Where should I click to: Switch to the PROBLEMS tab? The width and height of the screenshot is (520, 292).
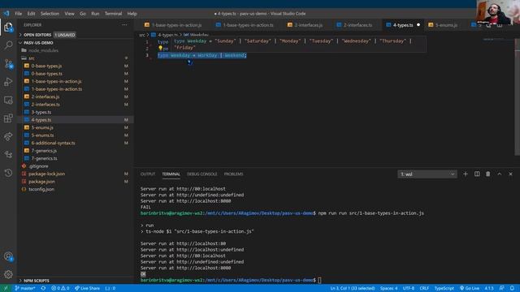[233, 174]
